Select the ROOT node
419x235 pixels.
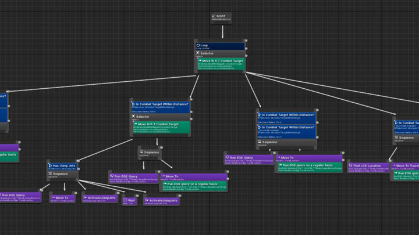pyautogui.click(x=222, y=18)
